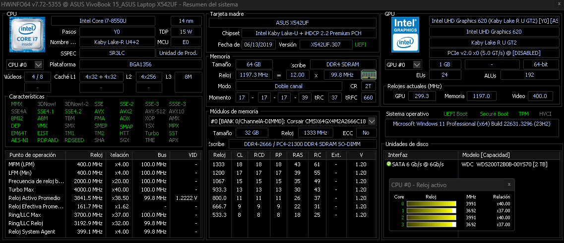The image size is (564, 243).
Task: Click the Microsoft Windows 11 Professional field
Action: 472,128
